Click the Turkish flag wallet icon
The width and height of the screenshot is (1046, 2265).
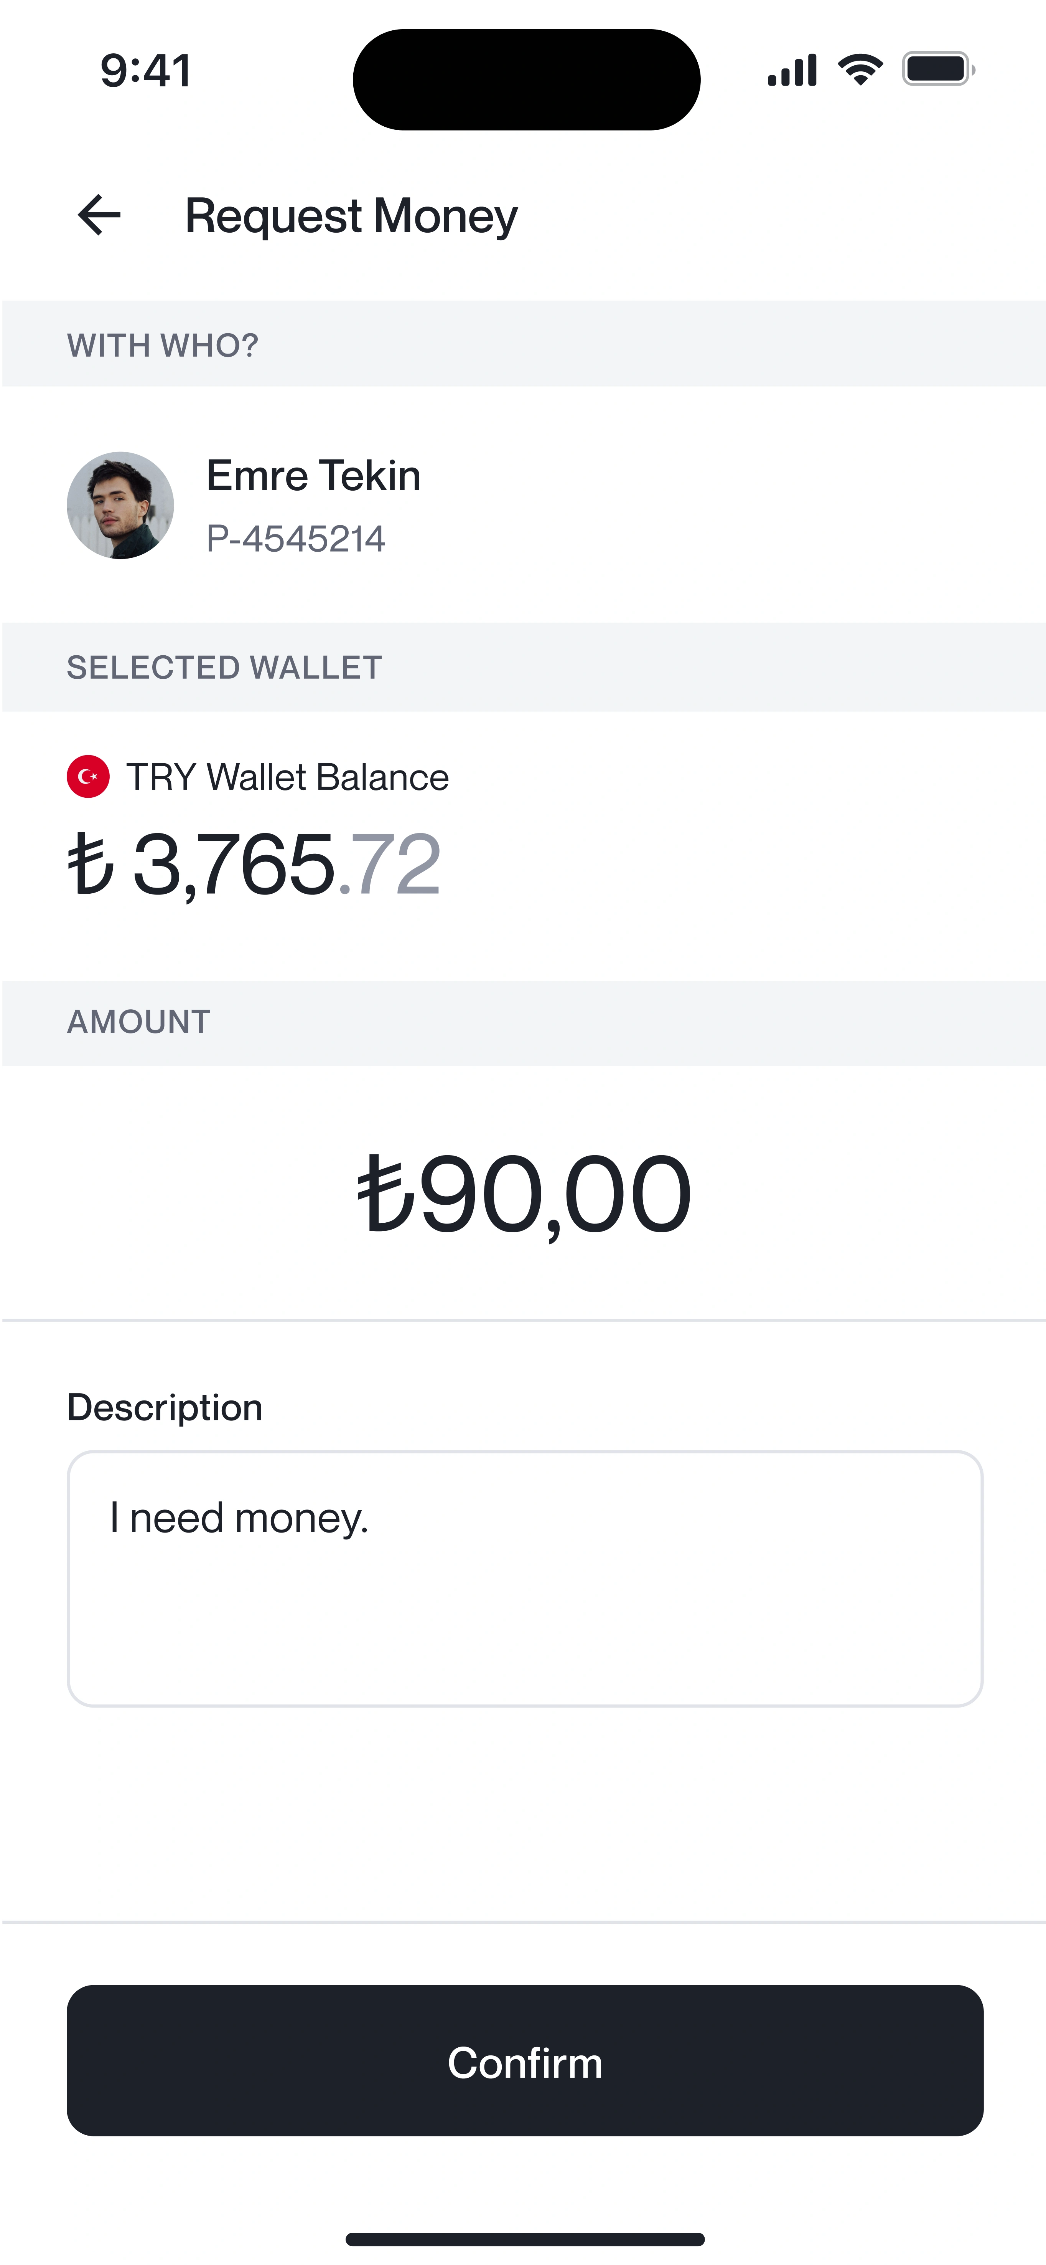coord(88,776)
